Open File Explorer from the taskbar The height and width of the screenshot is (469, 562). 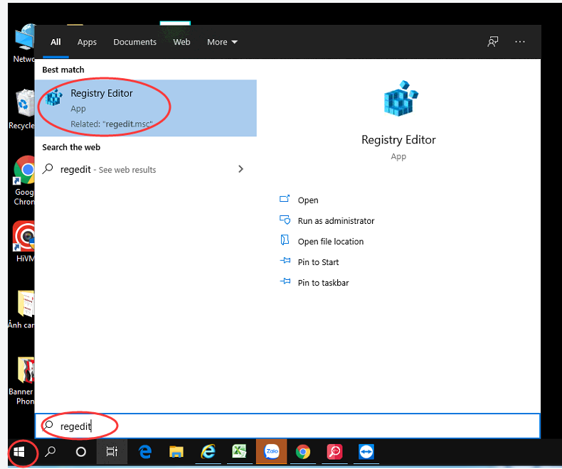click(177, 452)
